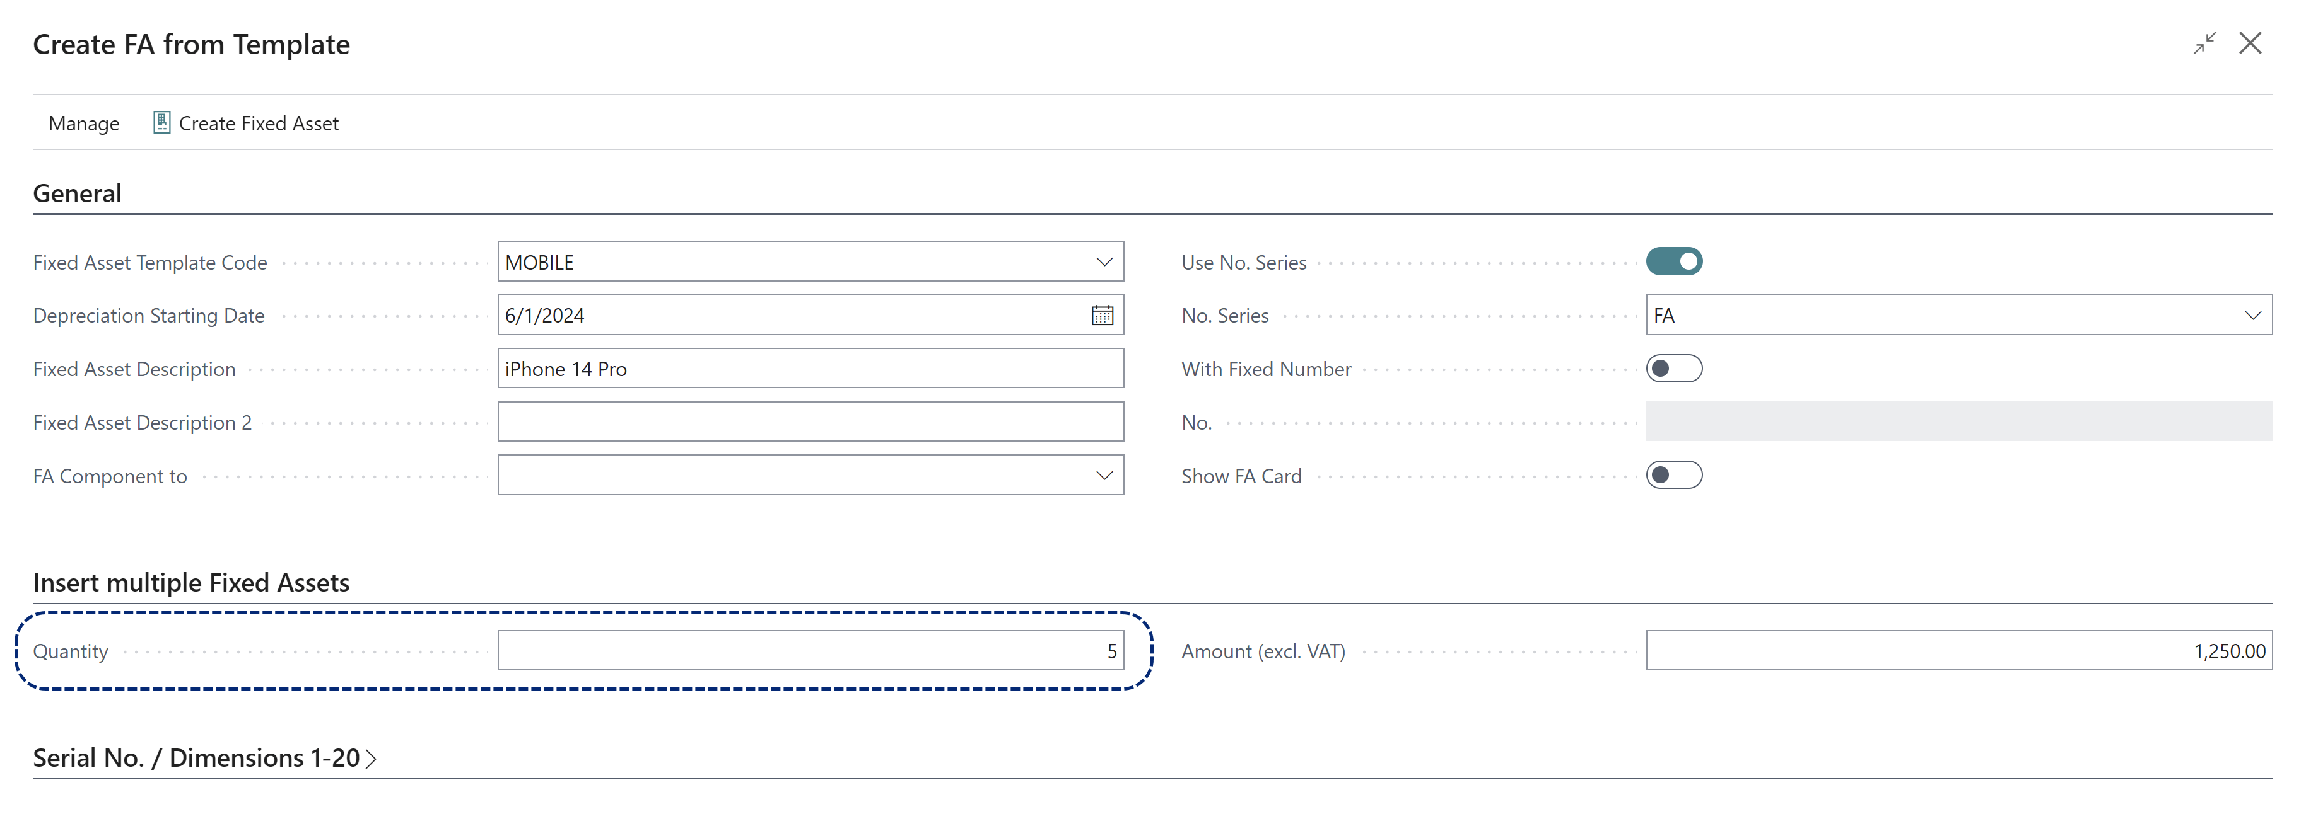This screenshot has width=2306, height=814.
Task: Select the Depreciation Starting Date value 6/1/2024
Action: point(761,315)
